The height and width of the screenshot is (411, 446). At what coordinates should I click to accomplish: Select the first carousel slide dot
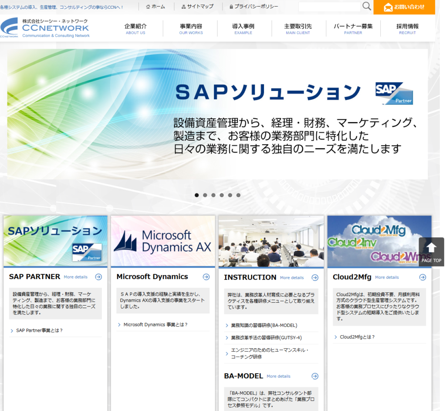[x=197, y=195]
